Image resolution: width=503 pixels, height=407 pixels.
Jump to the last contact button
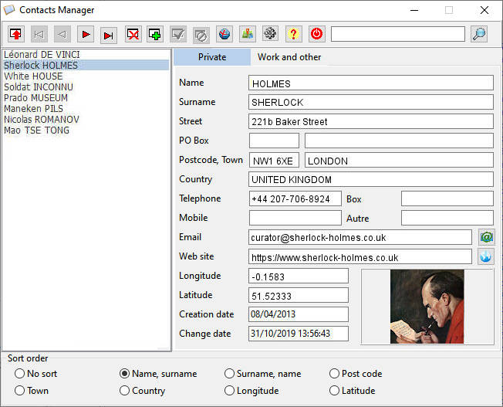(x=109, y=35)
